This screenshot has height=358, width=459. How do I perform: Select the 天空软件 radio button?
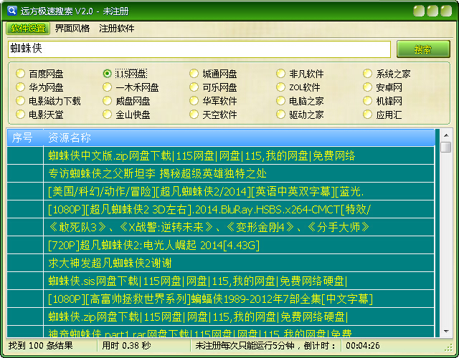tap(194, 115)
